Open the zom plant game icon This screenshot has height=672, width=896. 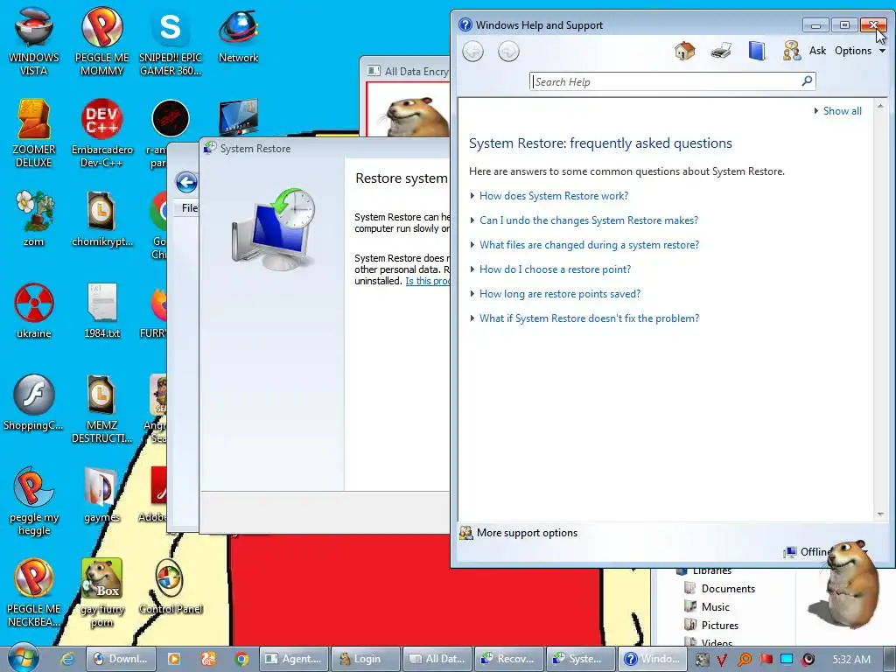pyautogui.click(x=34, y=218)
